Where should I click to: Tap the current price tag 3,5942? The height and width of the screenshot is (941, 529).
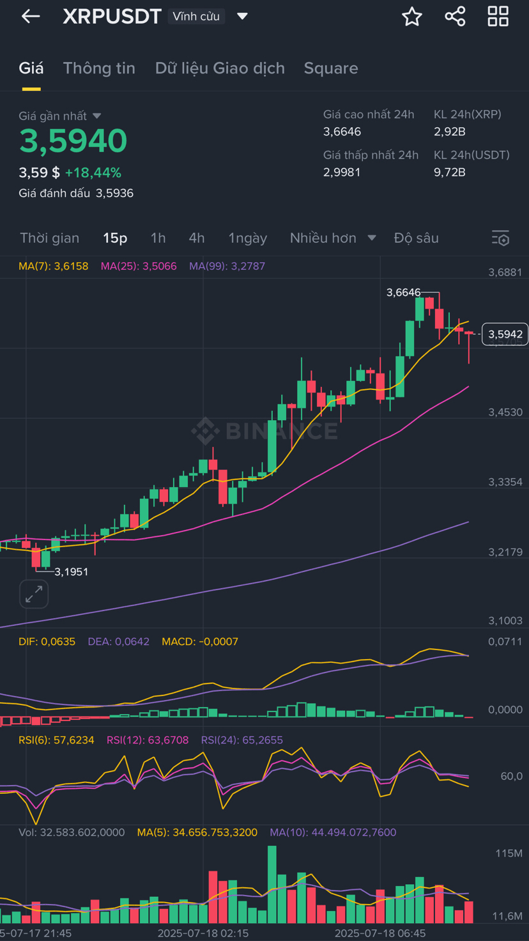click(505, 334)
